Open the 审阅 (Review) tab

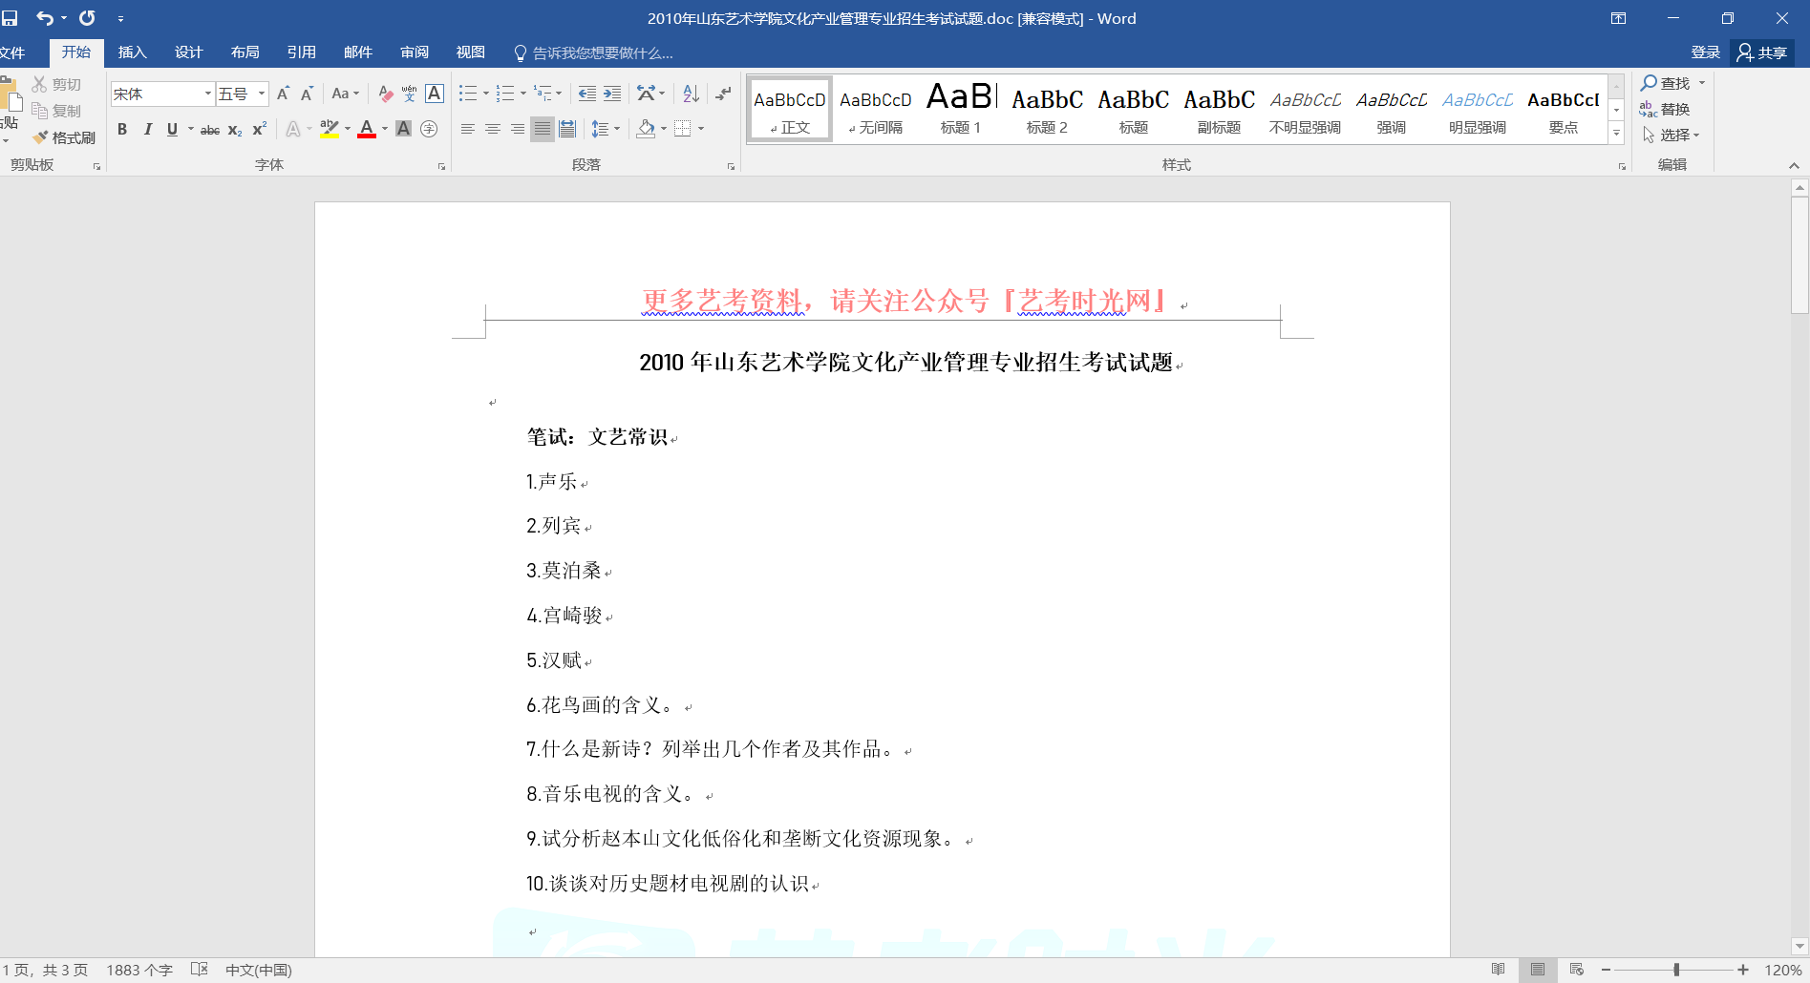[414, 52]
